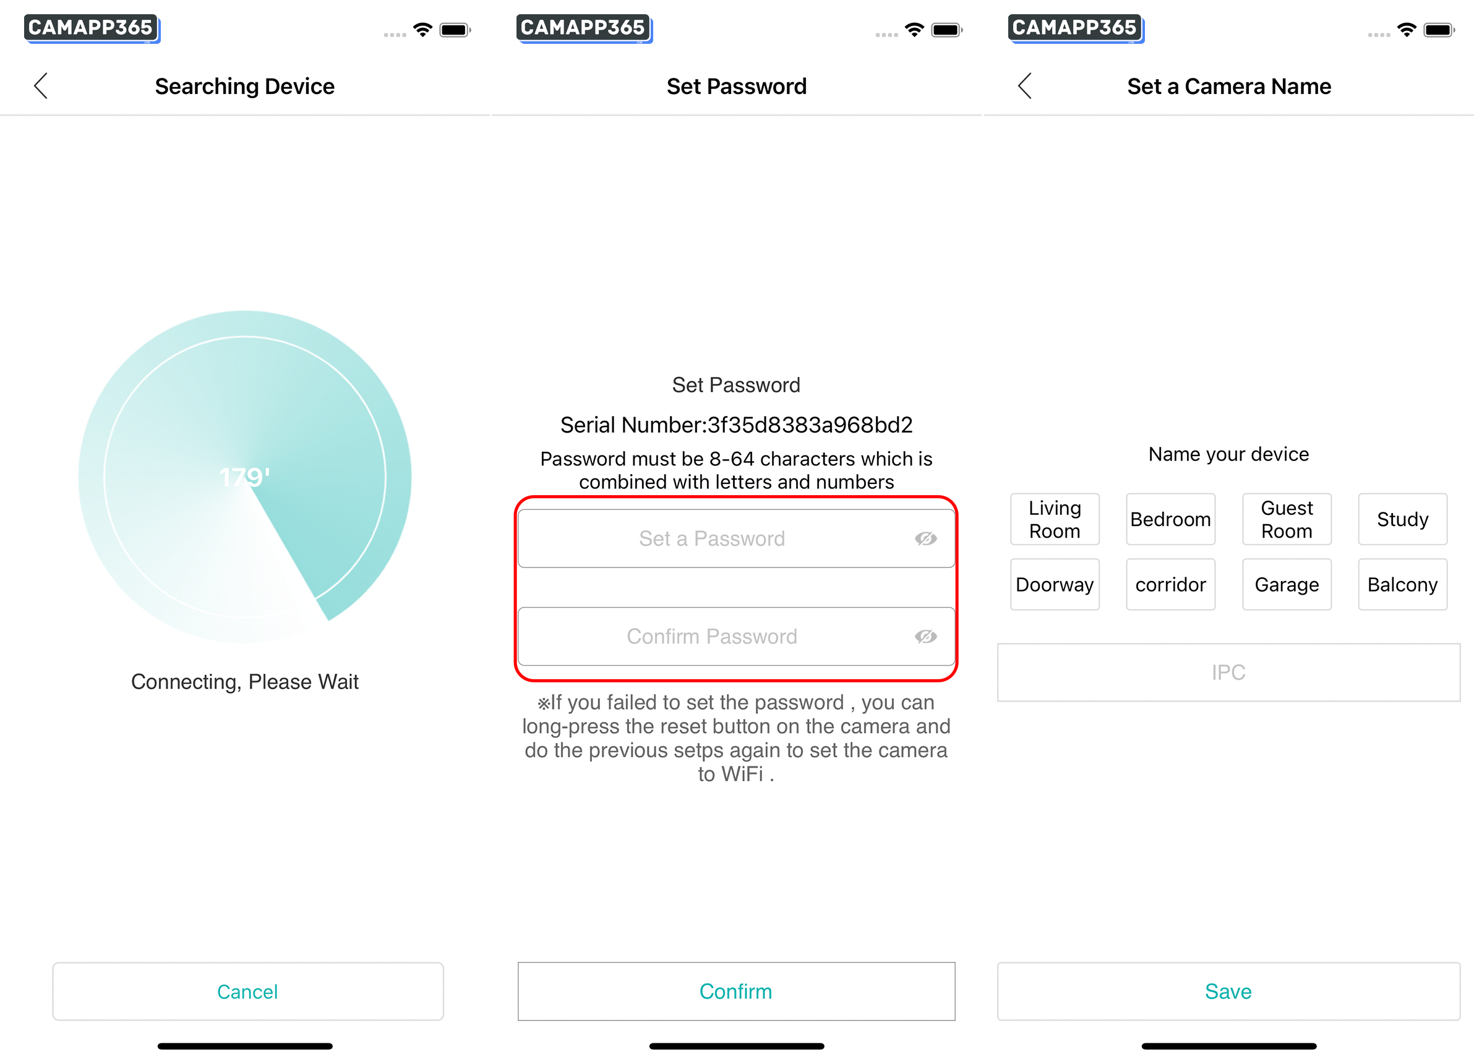Select the Study name option
Screen dimensions: 1474x1060
click(1402, 519)
